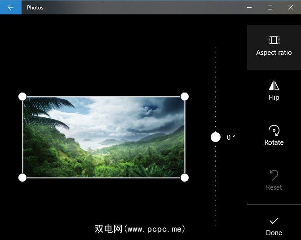
Task: Open the Aspect ratio options
Action: click(x=274, y=47)
